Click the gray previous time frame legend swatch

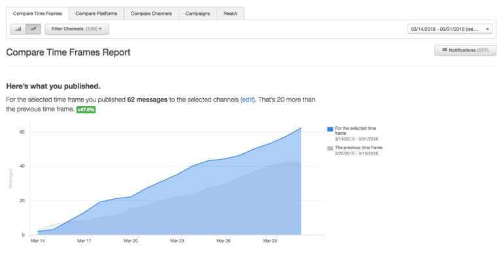[330, 149]
